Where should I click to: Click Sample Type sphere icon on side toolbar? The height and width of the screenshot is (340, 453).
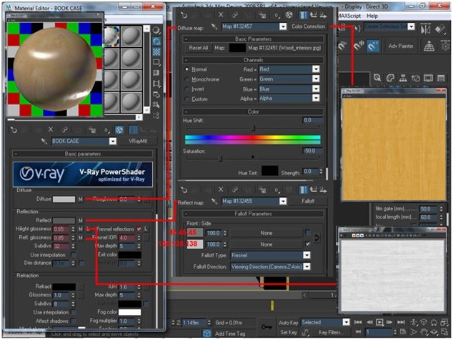tap(156, 30)
